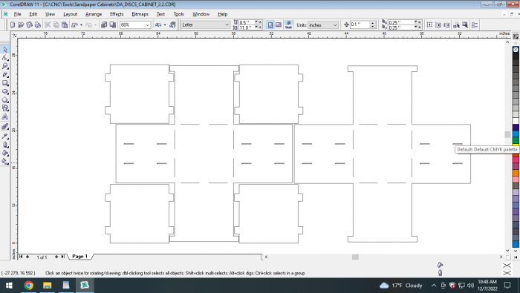Select the Zoom tool magnifier
This screenshot has width=520, height=293.
[5, 66]
